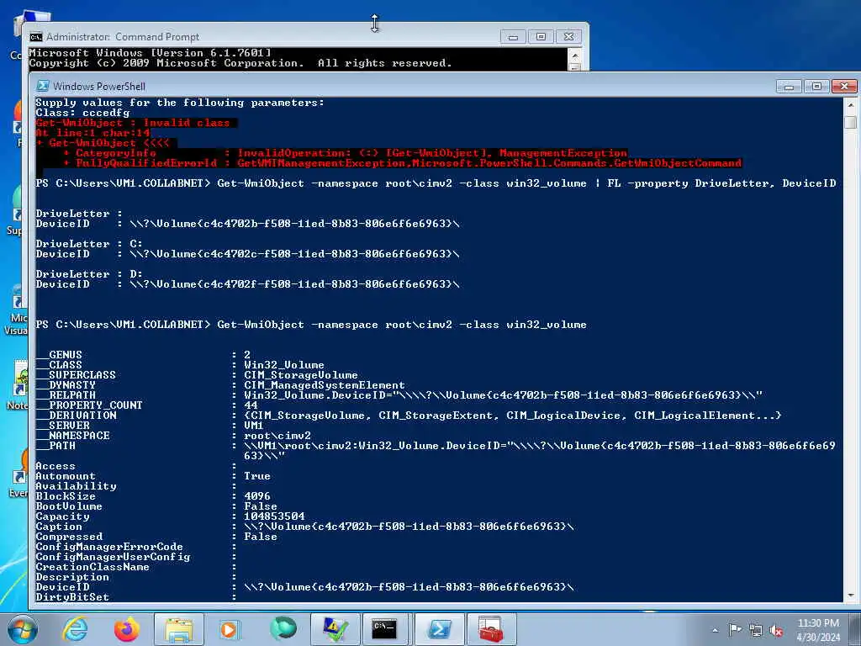Click the 'CIM_ManagedSystemElement' dynasty value

(325, 385)
